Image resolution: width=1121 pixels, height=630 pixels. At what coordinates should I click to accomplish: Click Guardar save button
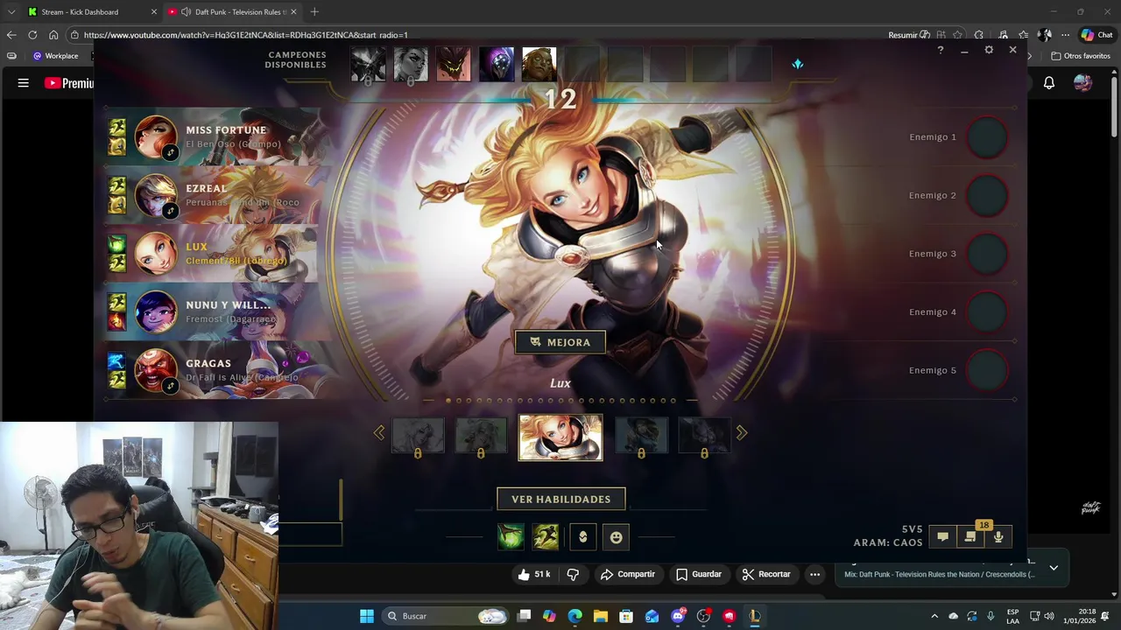pyautogui.click(x=699, y=574)
